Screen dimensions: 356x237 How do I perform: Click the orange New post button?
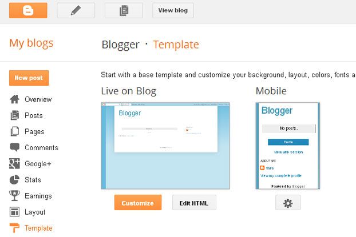point(29,78)
